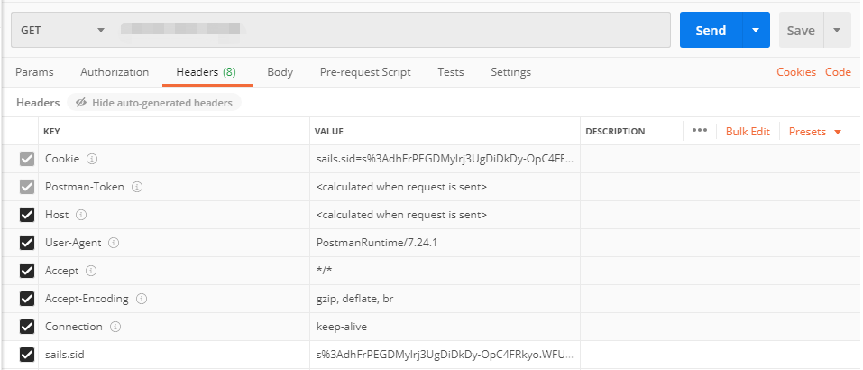
Task: Open the Presets dropdown
Action: tap(814, 132)
